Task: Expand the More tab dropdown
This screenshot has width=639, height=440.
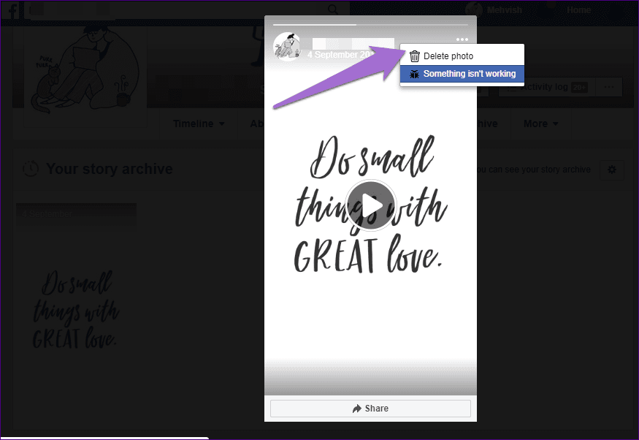Action: [541, 124]
